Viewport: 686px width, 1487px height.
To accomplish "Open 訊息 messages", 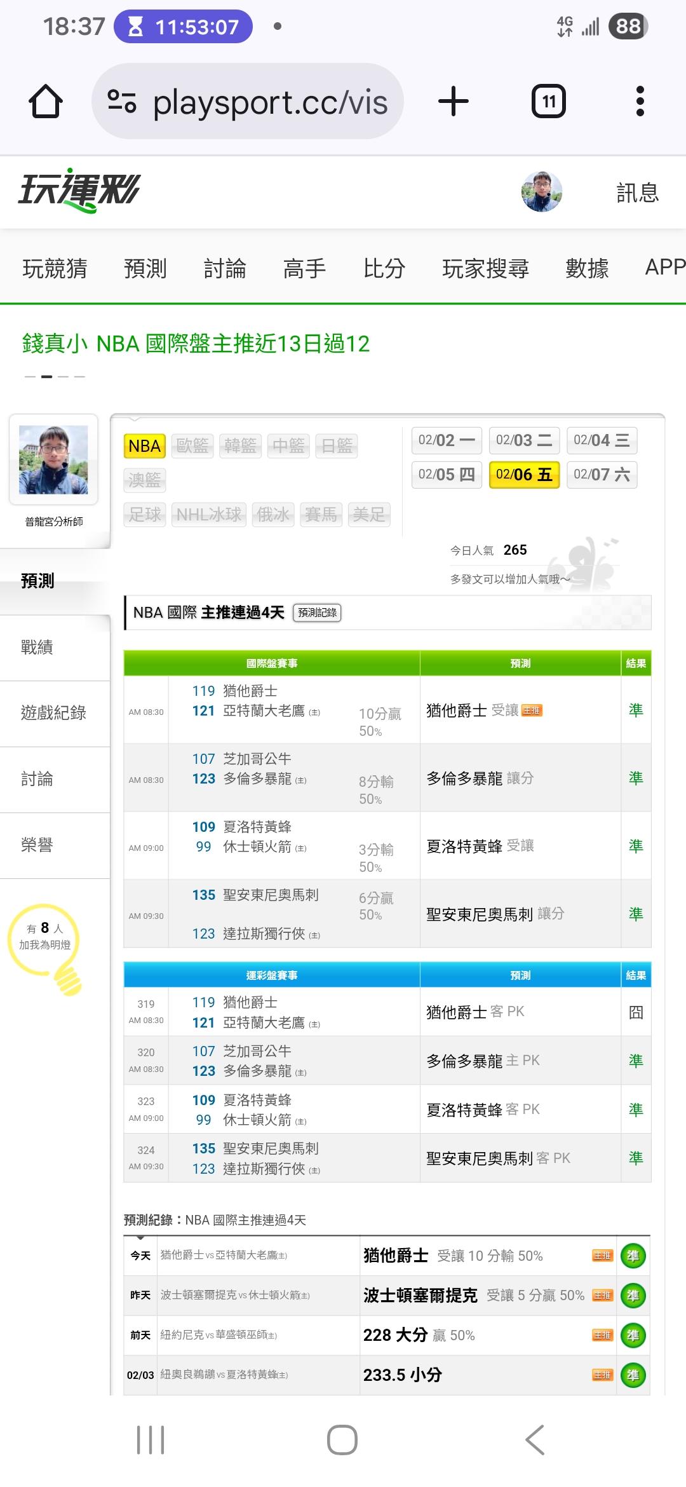I will (x=637, y=193).
